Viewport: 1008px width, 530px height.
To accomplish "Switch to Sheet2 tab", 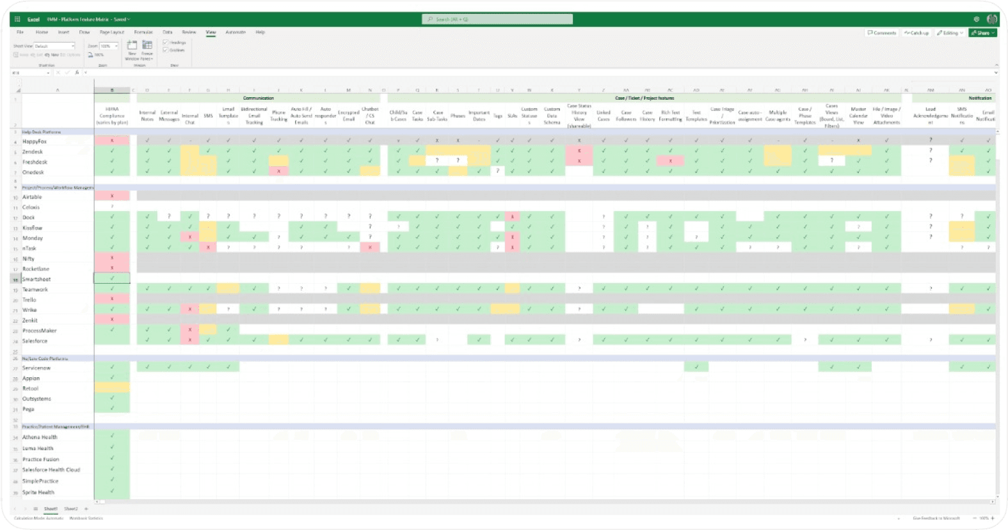I will (70, 509).
